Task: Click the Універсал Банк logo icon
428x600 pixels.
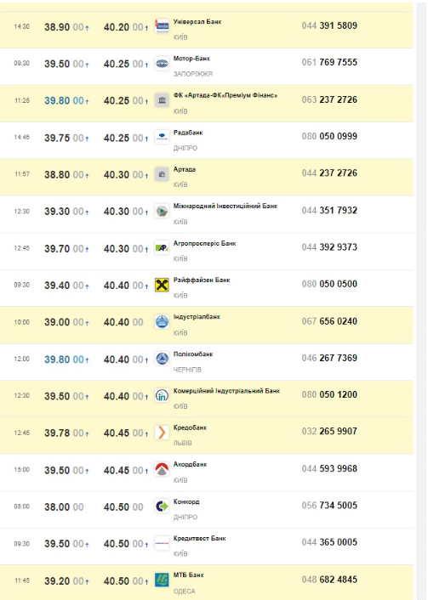Action: (162, 26)
